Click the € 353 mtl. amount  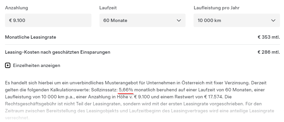269,37
